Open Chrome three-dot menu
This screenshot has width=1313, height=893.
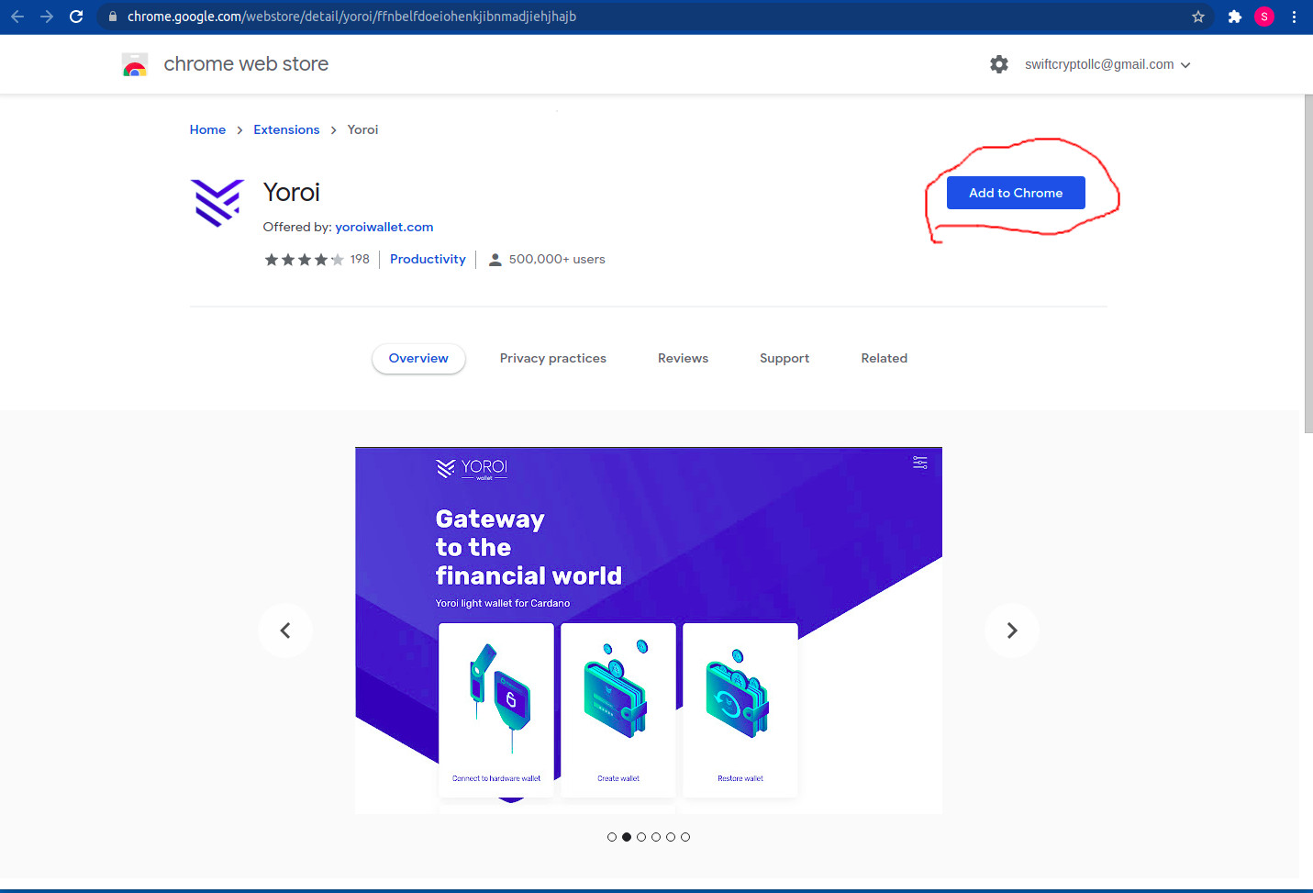point(1294,17)
